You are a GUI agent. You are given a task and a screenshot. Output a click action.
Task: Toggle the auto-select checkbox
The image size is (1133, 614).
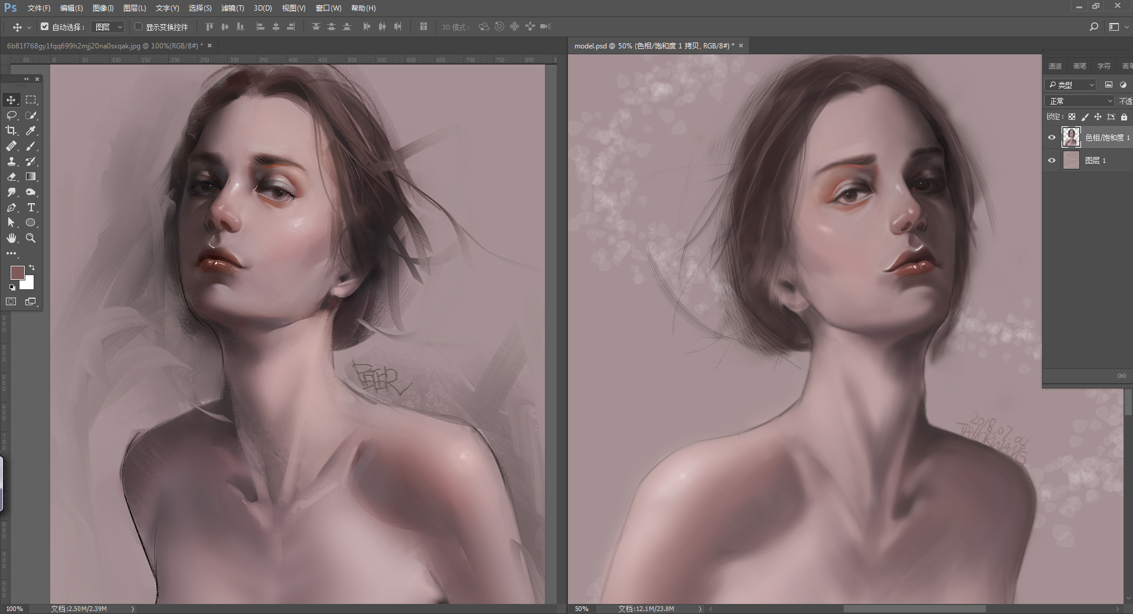[45, 27]
